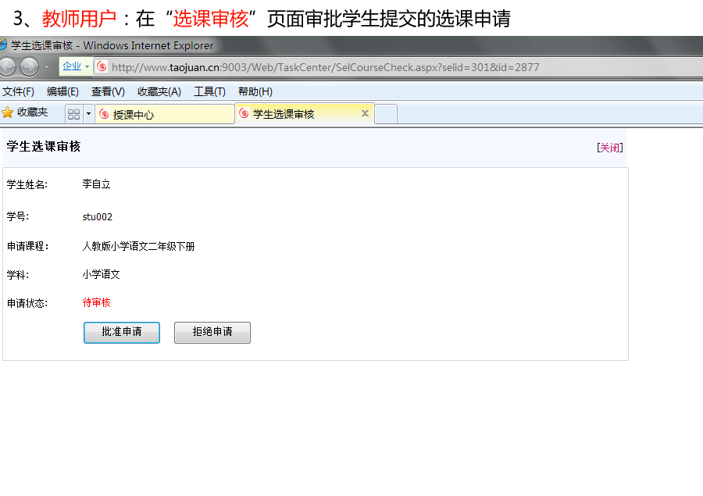
Task: Click the browser Back arrow button
Action: point(7,67)
